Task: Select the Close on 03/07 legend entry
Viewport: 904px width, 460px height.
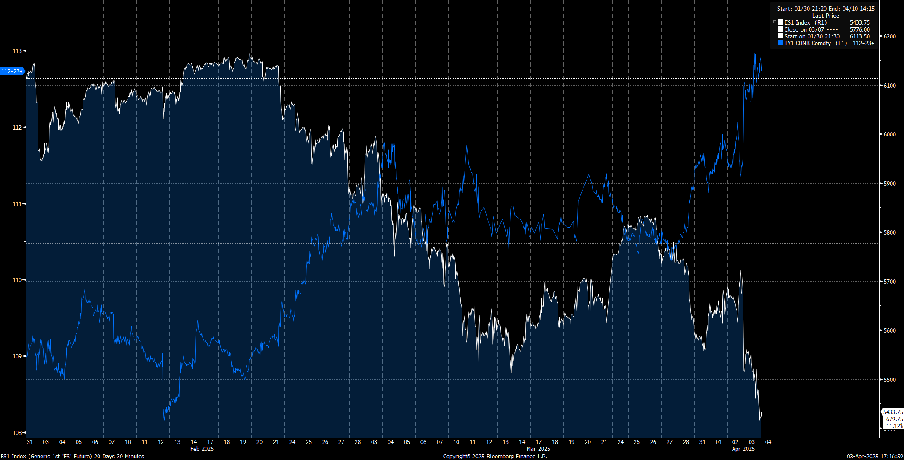Action: 811,29
